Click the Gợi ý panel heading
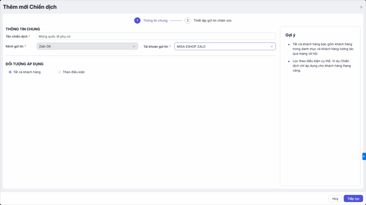The image size is (366, 205). pyautogui.click(x=290, y=35)
